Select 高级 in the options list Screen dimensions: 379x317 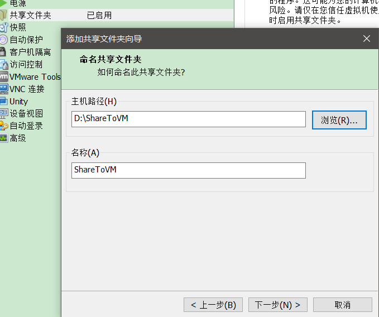(18, 138)
